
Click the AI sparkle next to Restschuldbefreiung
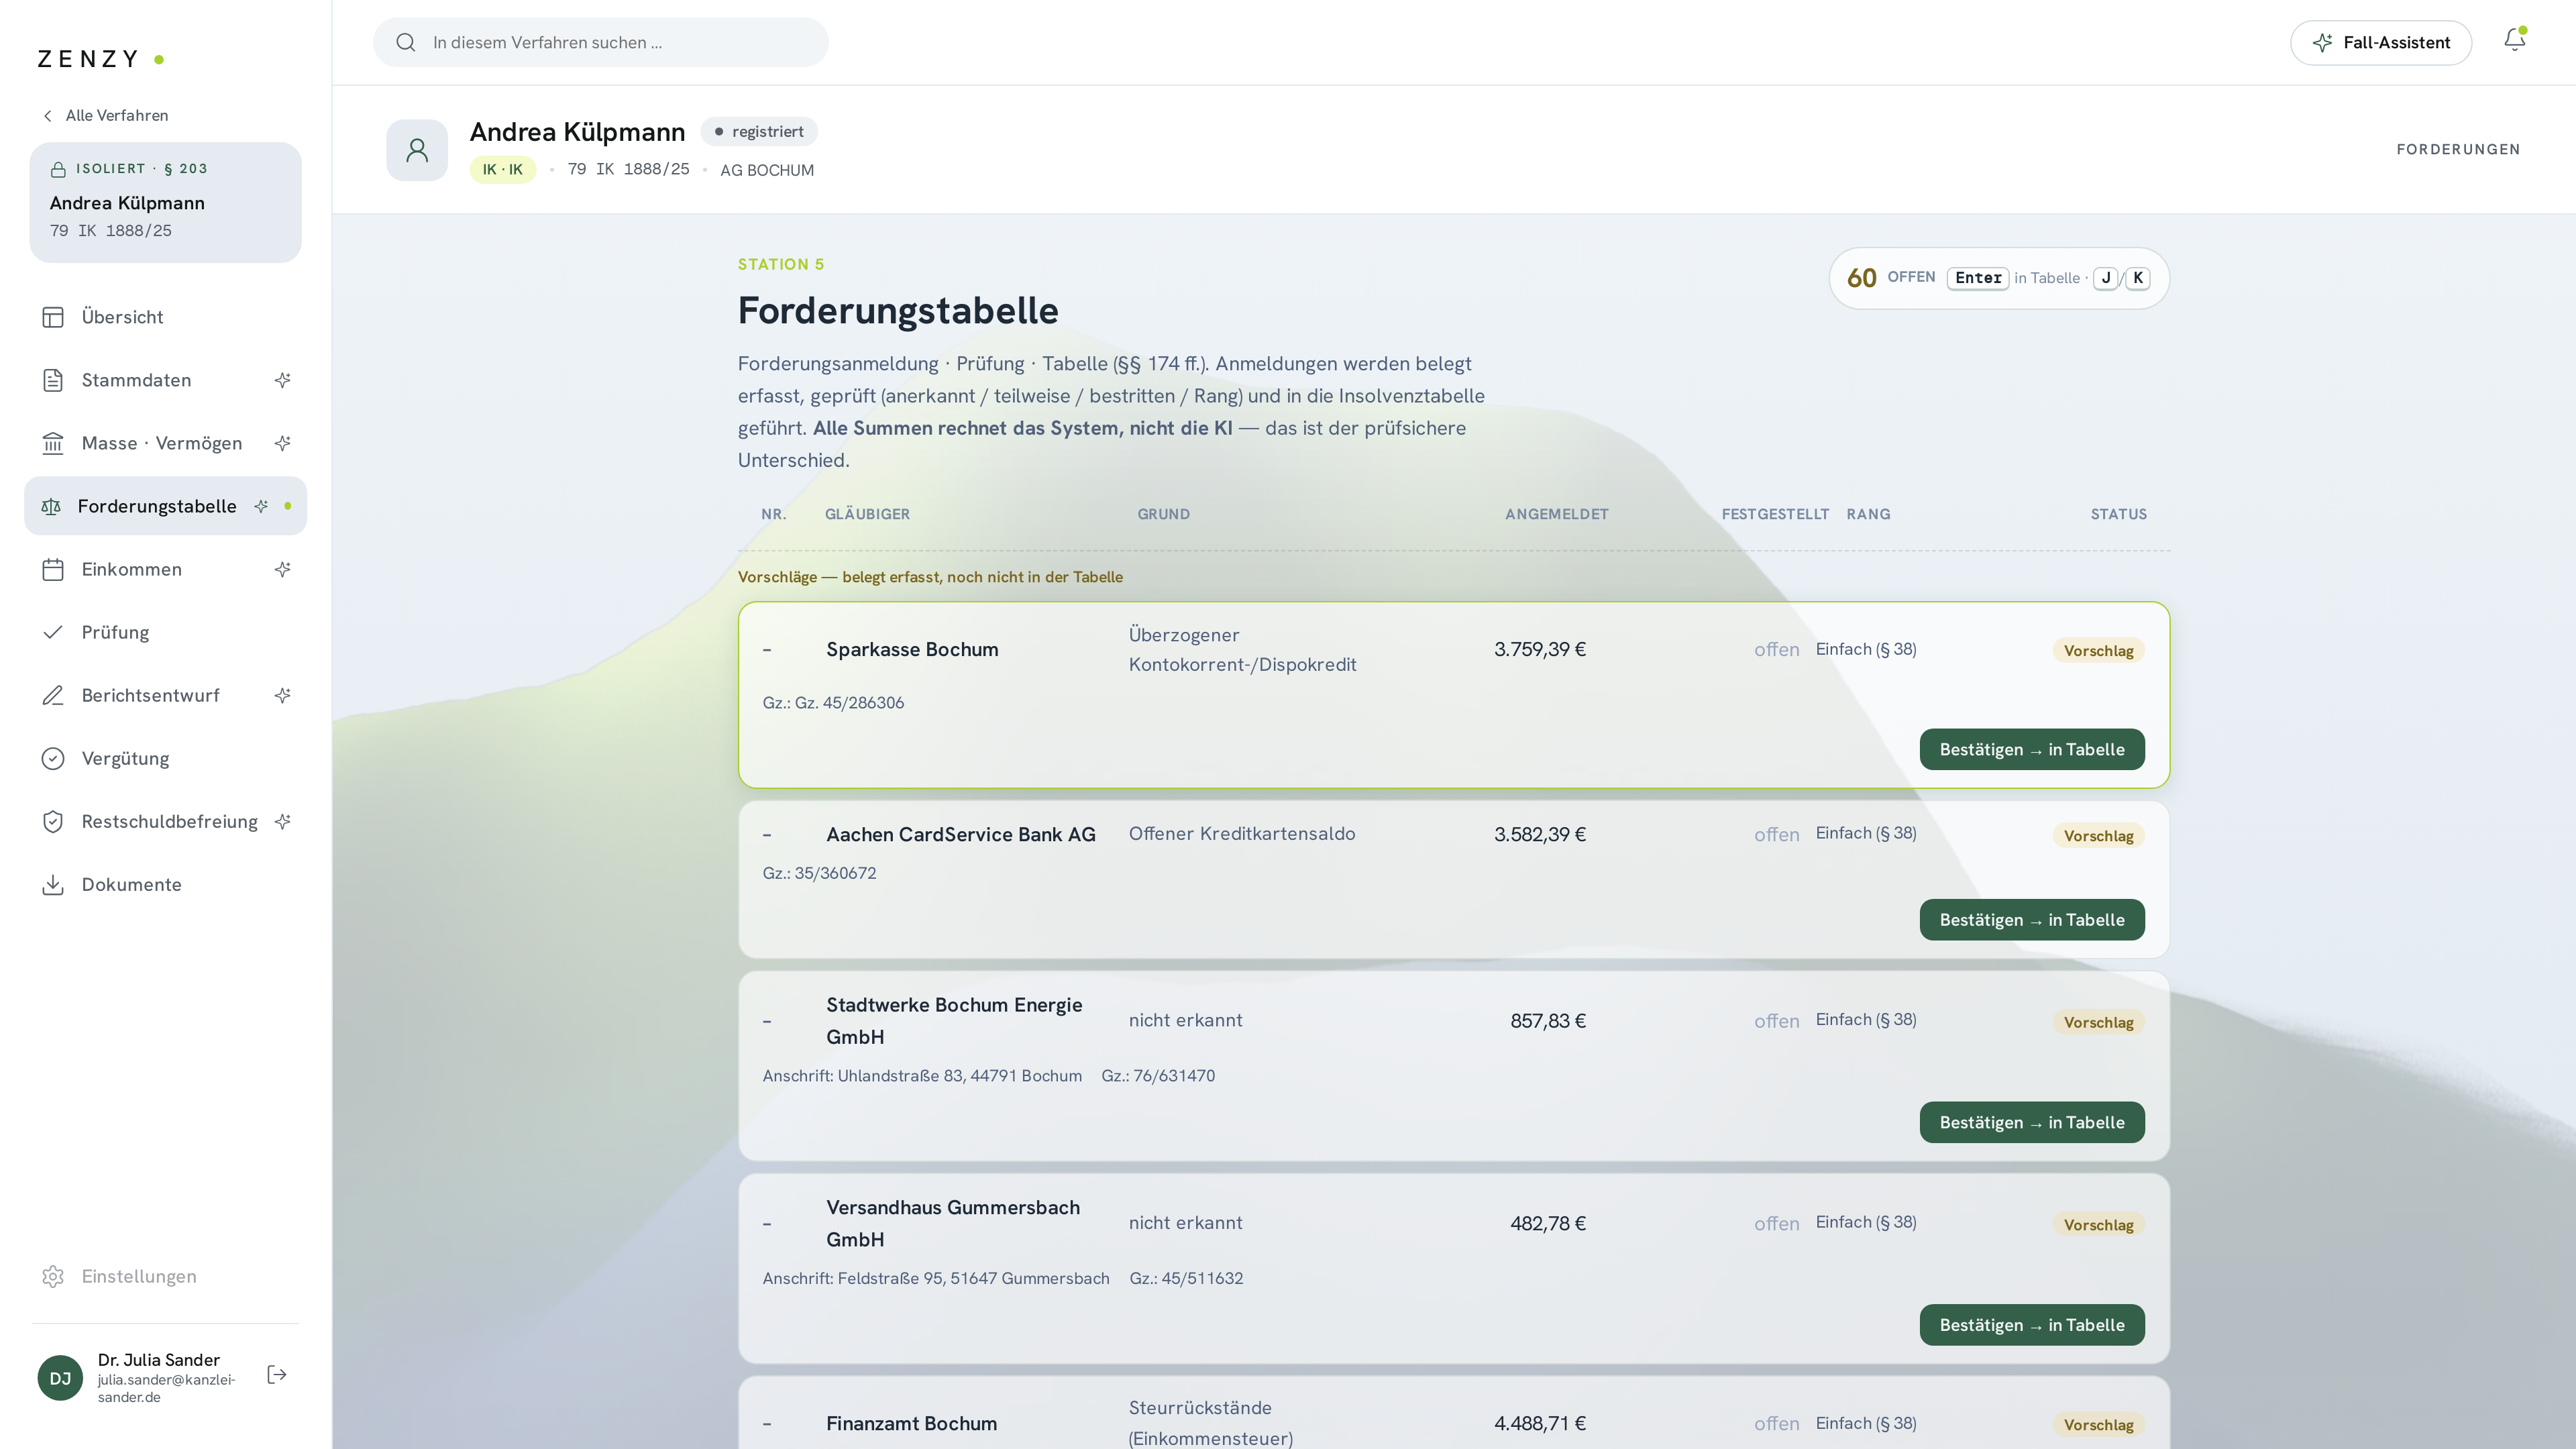click(283, 821)
